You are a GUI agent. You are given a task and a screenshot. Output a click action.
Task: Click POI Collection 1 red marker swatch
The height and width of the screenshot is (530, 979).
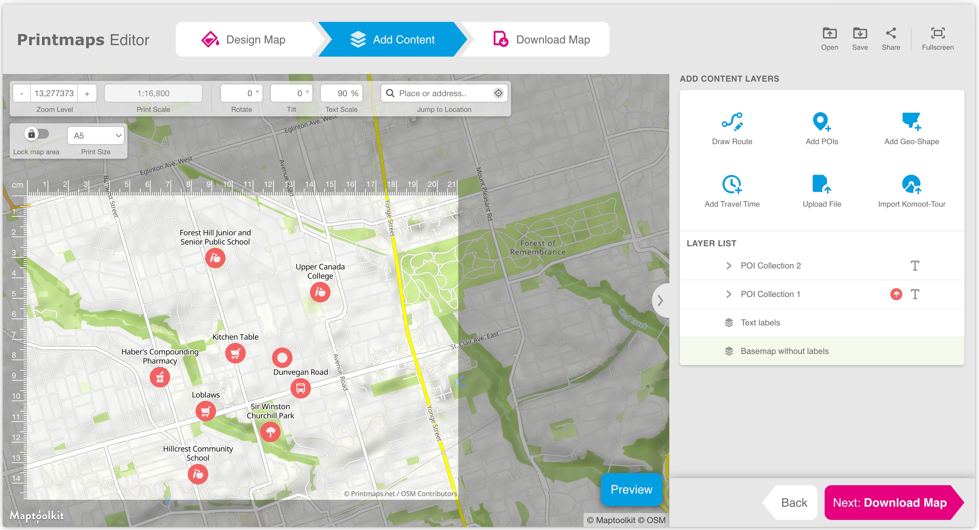[896, 294]
